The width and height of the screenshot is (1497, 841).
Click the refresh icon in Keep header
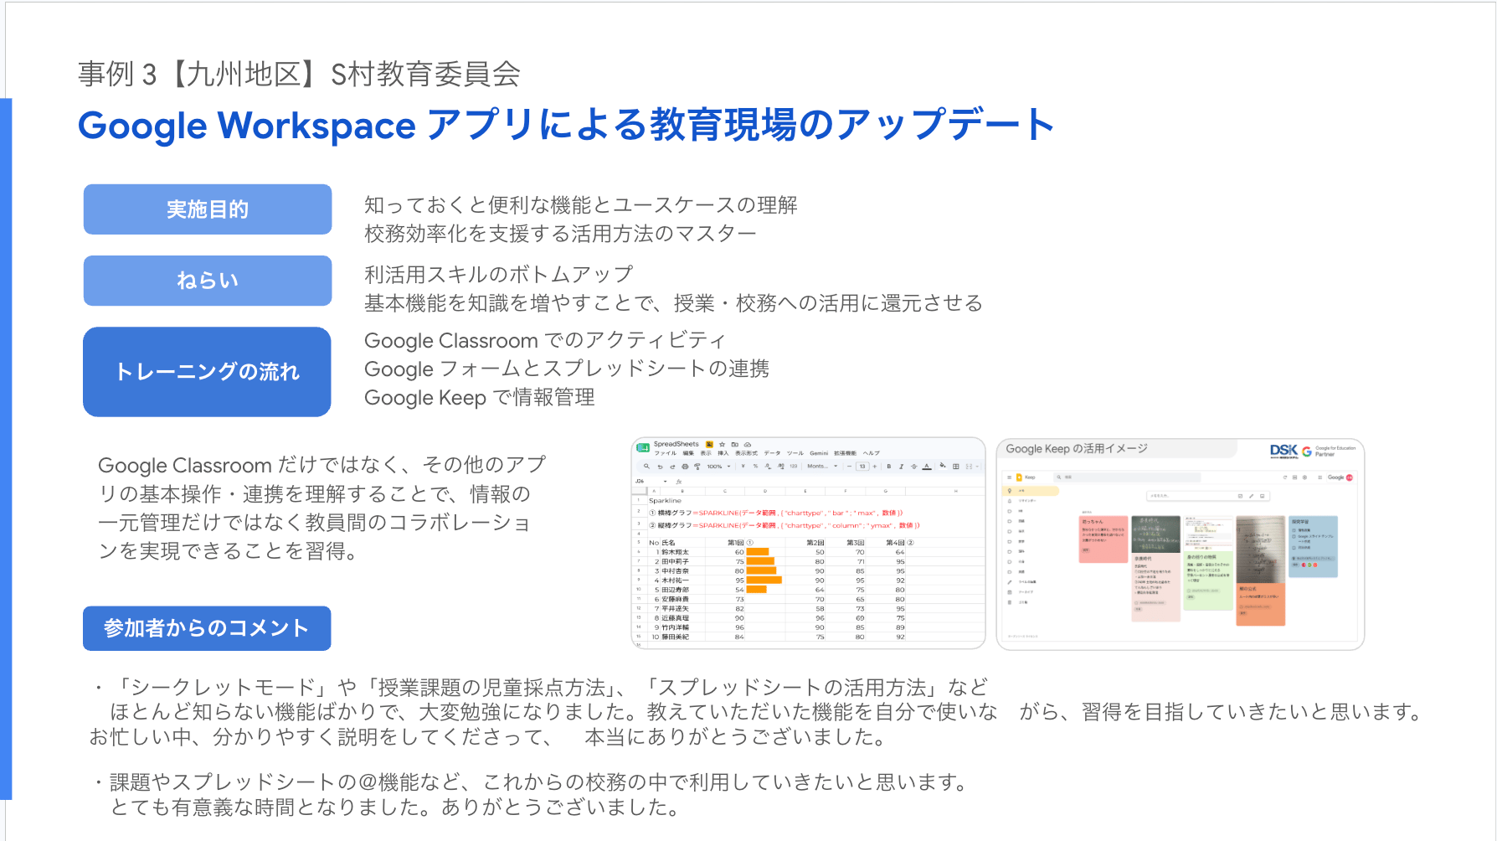[x=1285, y=477]
